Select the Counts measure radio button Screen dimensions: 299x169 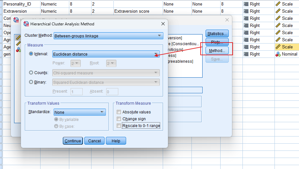point(31,73)
